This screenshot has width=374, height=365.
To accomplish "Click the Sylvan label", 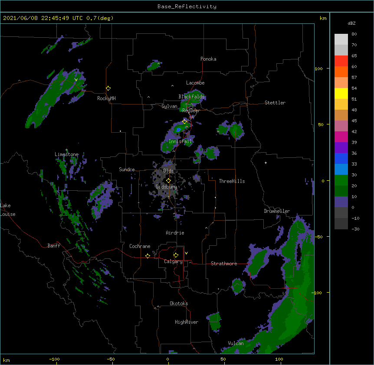I will [169, 106].
